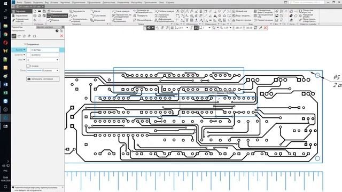Screen dimensions: 342x192
Task: Switch to the Параметры tab
Action: pyautogui.click(x=17, y=27)
